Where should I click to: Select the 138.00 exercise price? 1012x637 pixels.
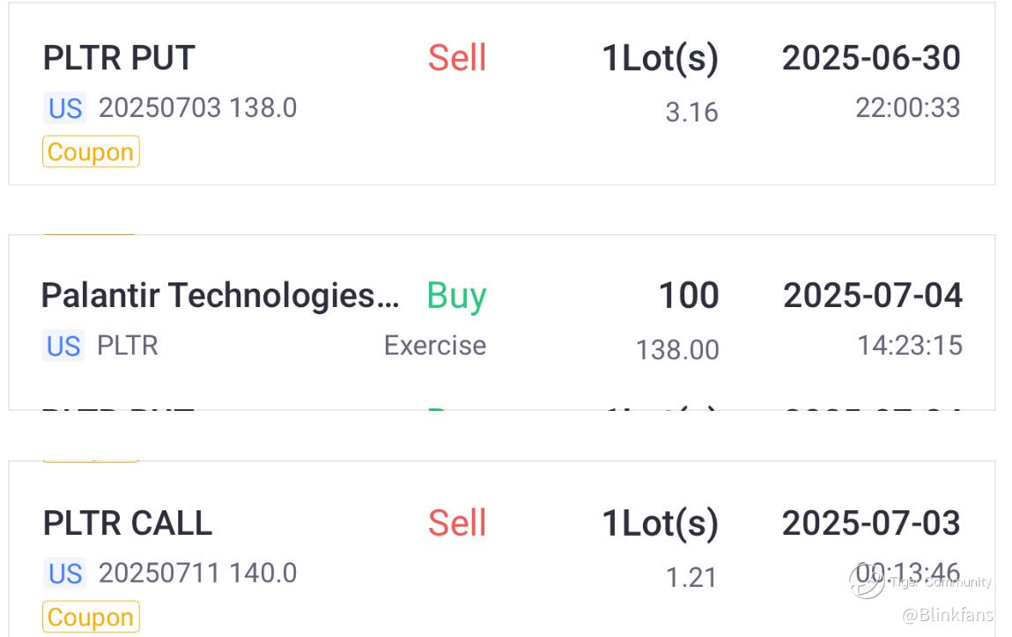click(x=677, y=350)
